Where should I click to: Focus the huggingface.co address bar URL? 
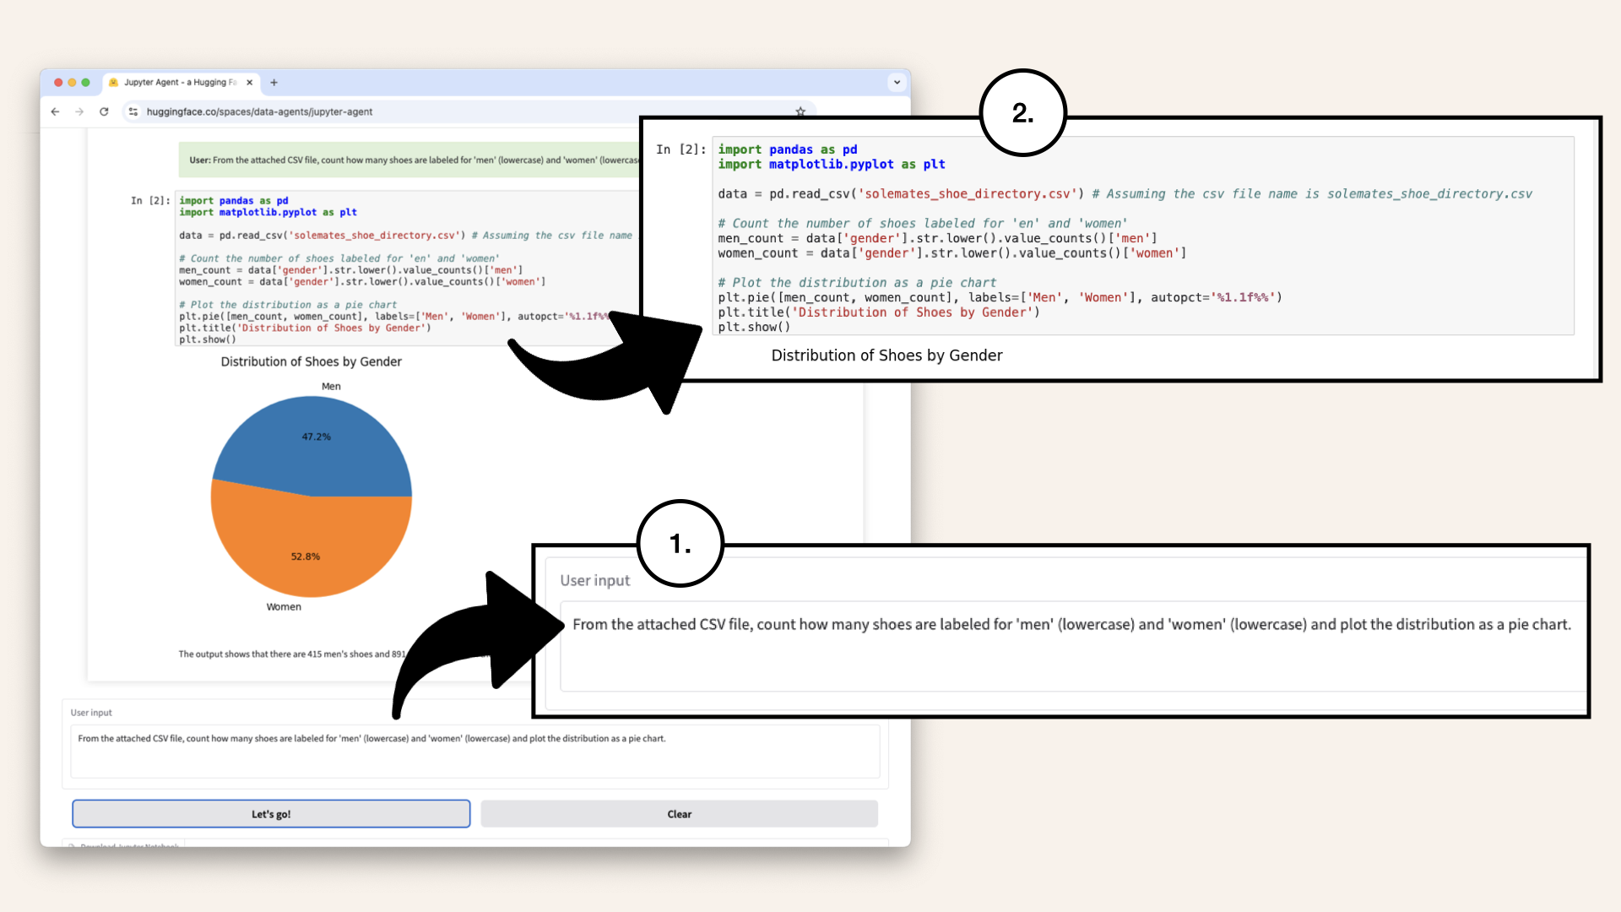(x=259, y=111)
